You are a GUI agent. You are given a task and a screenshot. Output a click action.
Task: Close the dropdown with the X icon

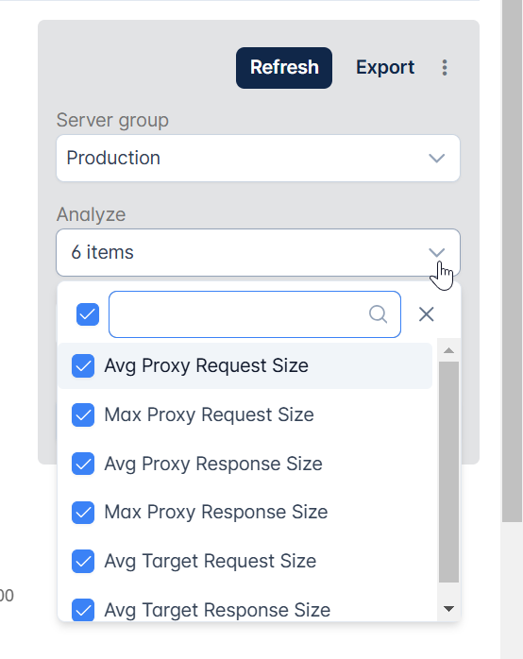(x=426, y=314)
